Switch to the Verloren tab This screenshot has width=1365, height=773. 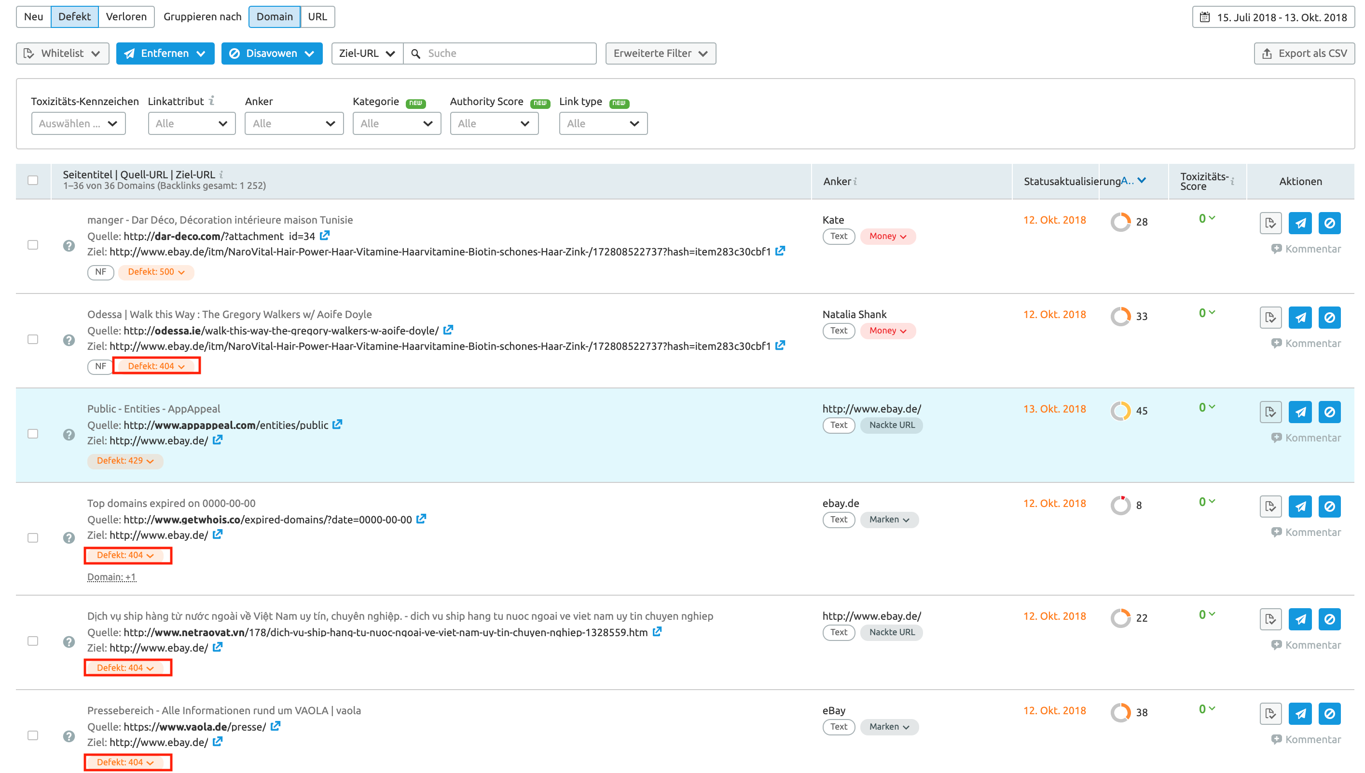[x=126, y=16]
